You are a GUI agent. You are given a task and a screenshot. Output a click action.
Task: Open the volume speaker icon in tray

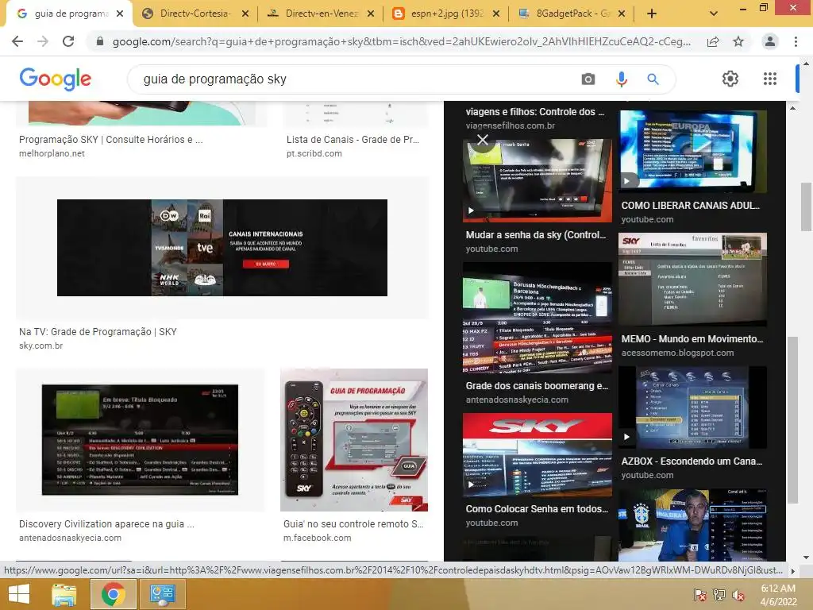(738, 595)
